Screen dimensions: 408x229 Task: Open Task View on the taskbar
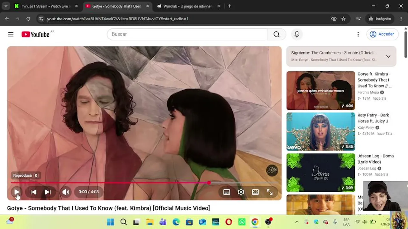[136, 222]
